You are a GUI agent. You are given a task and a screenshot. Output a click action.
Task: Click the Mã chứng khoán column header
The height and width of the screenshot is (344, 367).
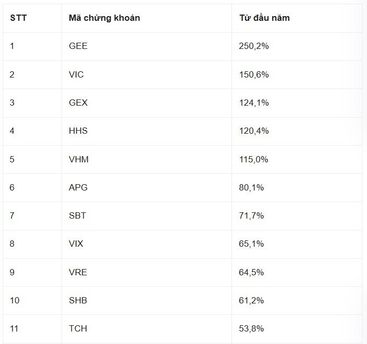(x=104, y=18)
